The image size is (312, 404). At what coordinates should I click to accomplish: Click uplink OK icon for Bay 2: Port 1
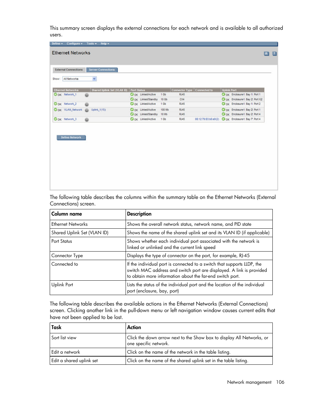(x=223, y=110)
